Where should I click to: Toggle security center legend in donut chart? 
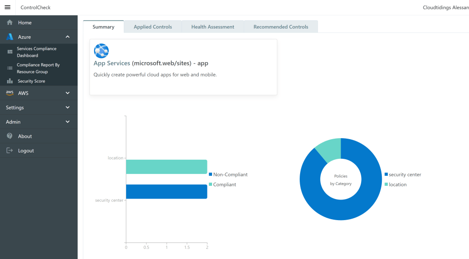coord(402,174)
